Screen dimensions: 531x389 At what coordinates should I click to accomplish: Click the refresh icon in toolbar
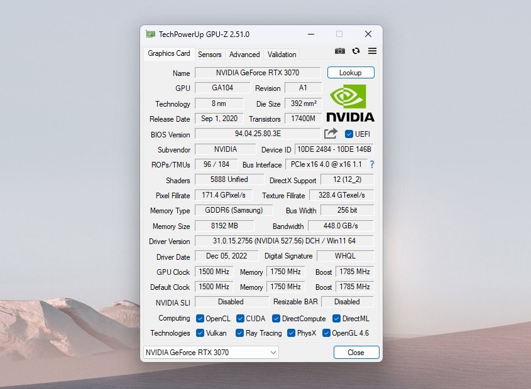356,51
